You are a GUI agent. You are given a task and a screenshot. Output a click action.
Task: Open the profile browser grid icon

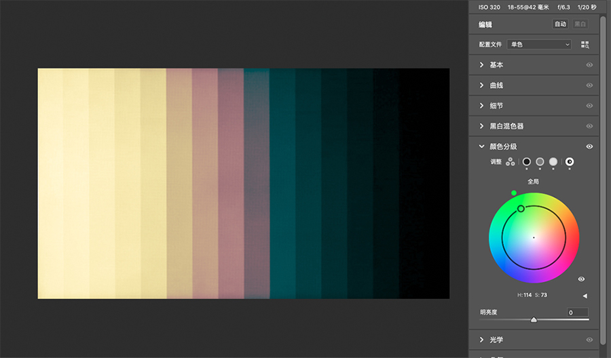pos(585,45)
